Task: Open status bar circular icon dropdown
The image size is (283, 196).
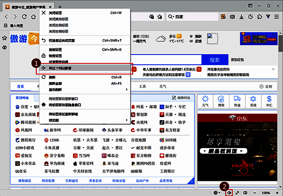Action: pos(217,193)
